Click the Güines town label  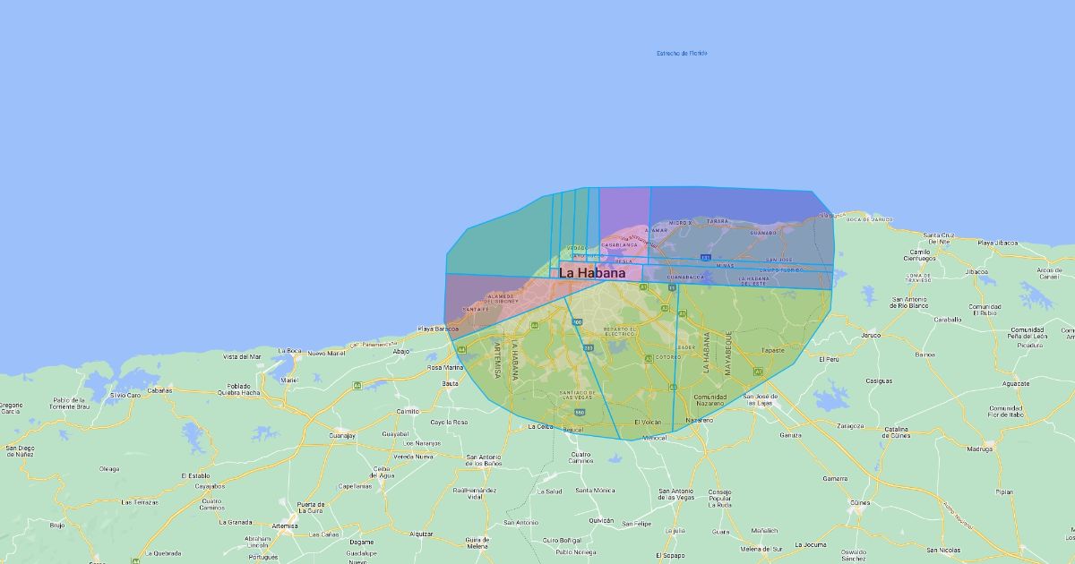pos(859,502)
